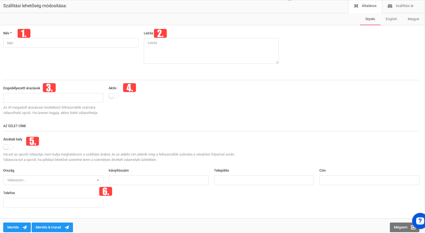Click the X icon on Mégsem button
Viewport: 425px width, 233px height.
click(x=413, y=227)
